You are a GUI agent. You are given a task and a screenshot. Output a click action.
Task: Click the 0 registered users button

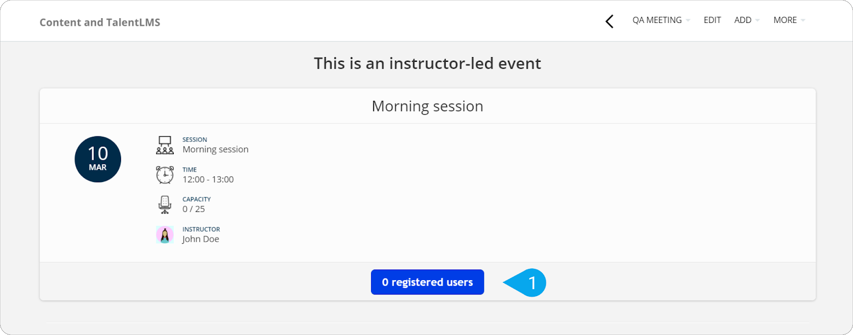coord(428,282)
